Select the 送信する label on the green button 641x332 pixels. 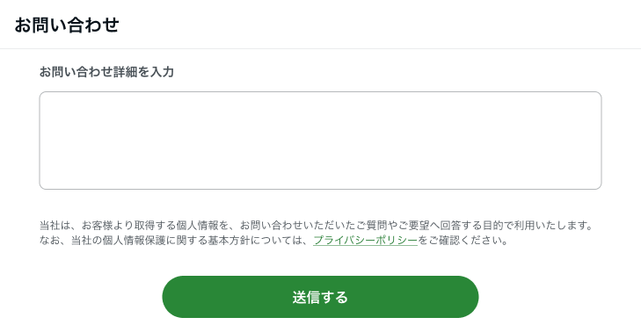320,297
